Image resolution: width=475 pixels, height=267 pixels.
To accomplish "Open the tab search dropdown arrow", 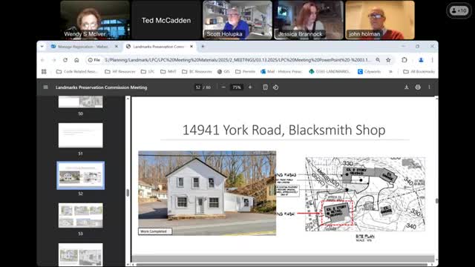I will pos(42,46).
